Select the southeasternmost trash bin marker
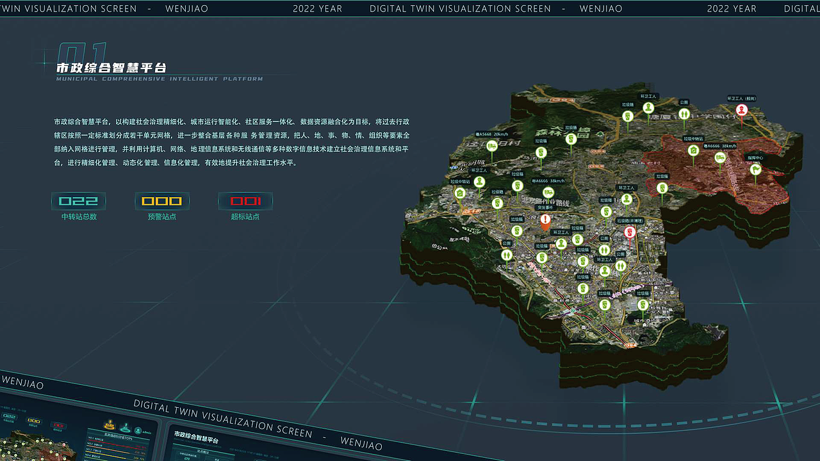Screen dimensions: 820x461 tap(643, 305)
